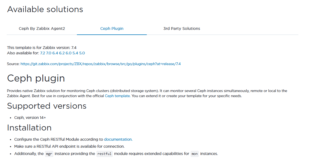
Task: Switch to Ceph By Zabbix Agent2 tab
Action: point(42,29)
